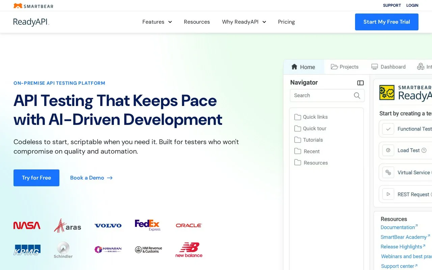Open the SUPPORT link

(x=392, y=5)
